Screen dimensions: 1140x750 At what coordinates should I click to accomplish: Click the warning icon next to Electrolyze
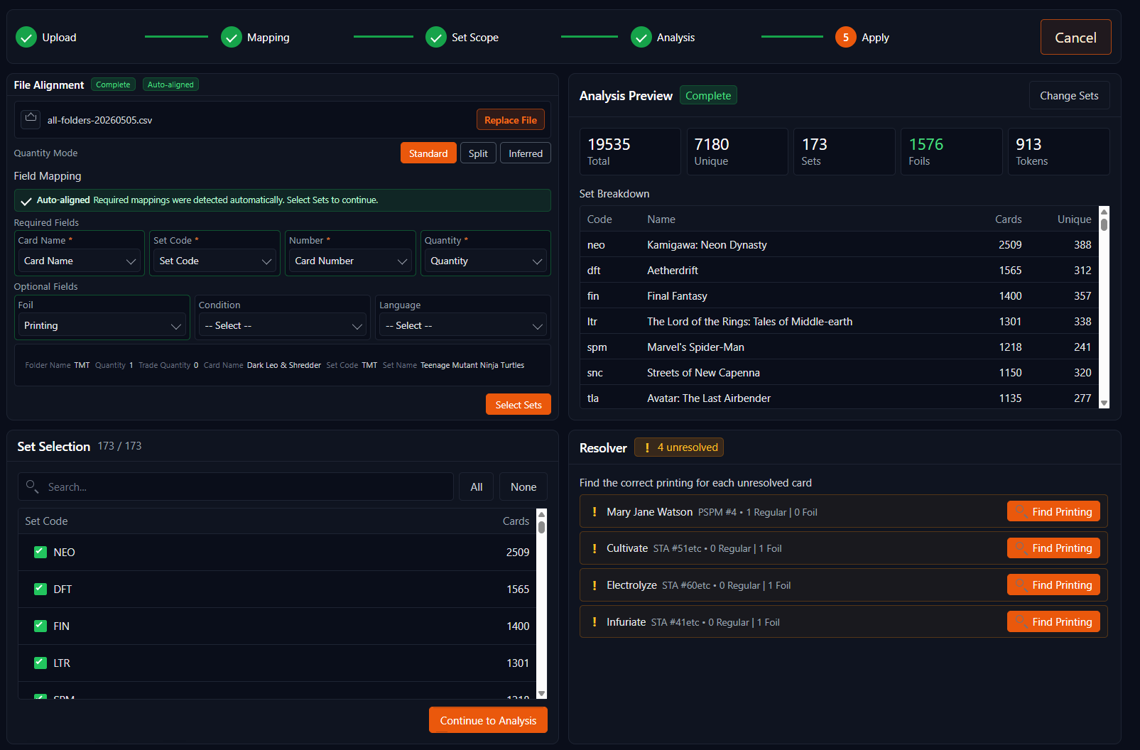tap(595, 585)
